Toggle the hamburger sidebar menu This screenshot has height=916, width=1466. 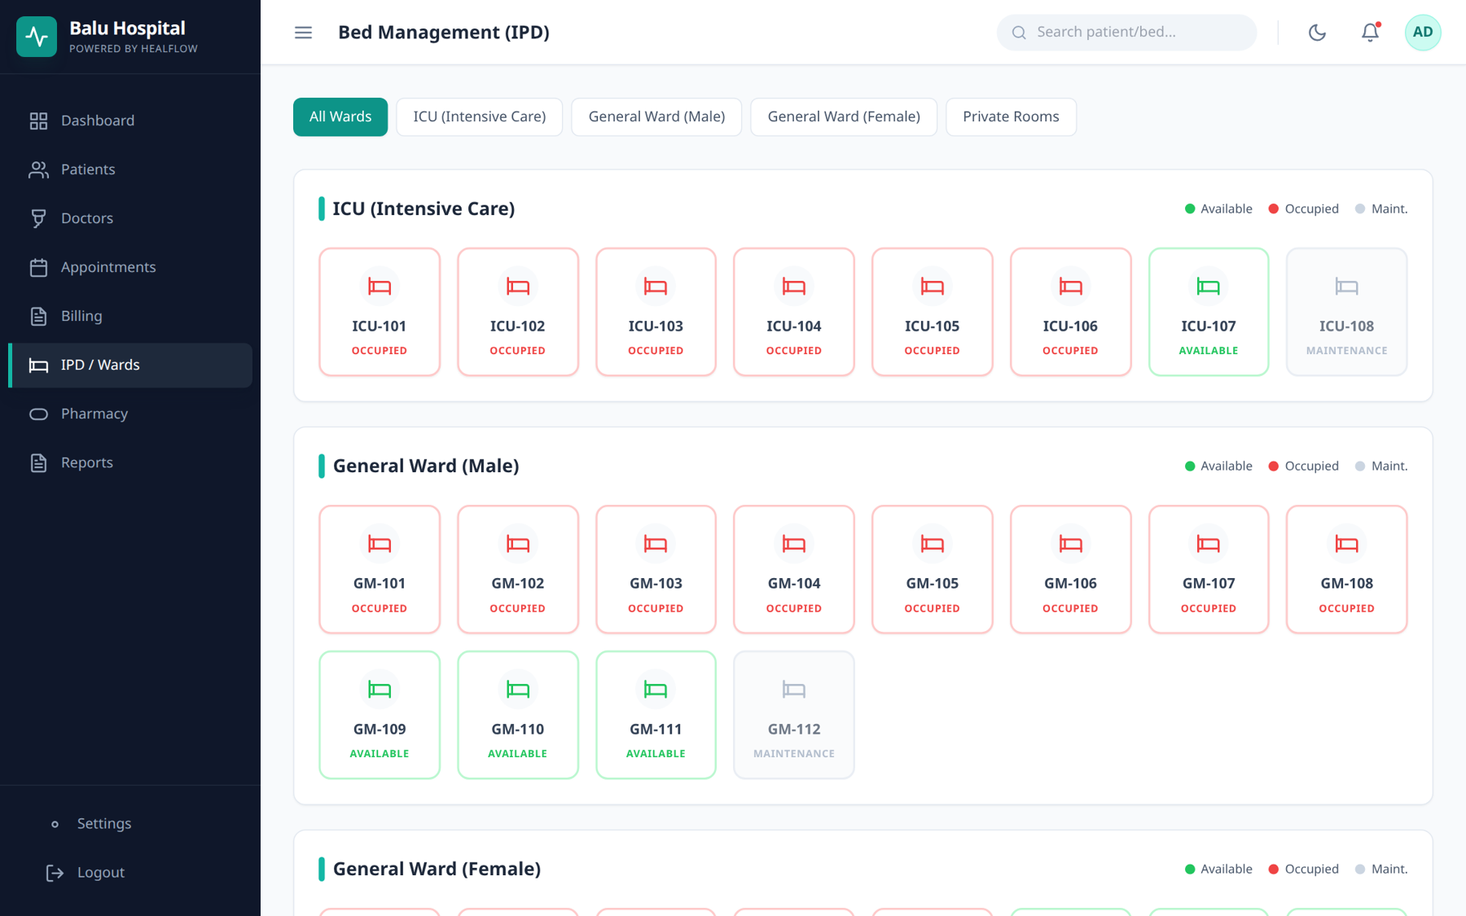click(x=303, y=33)
